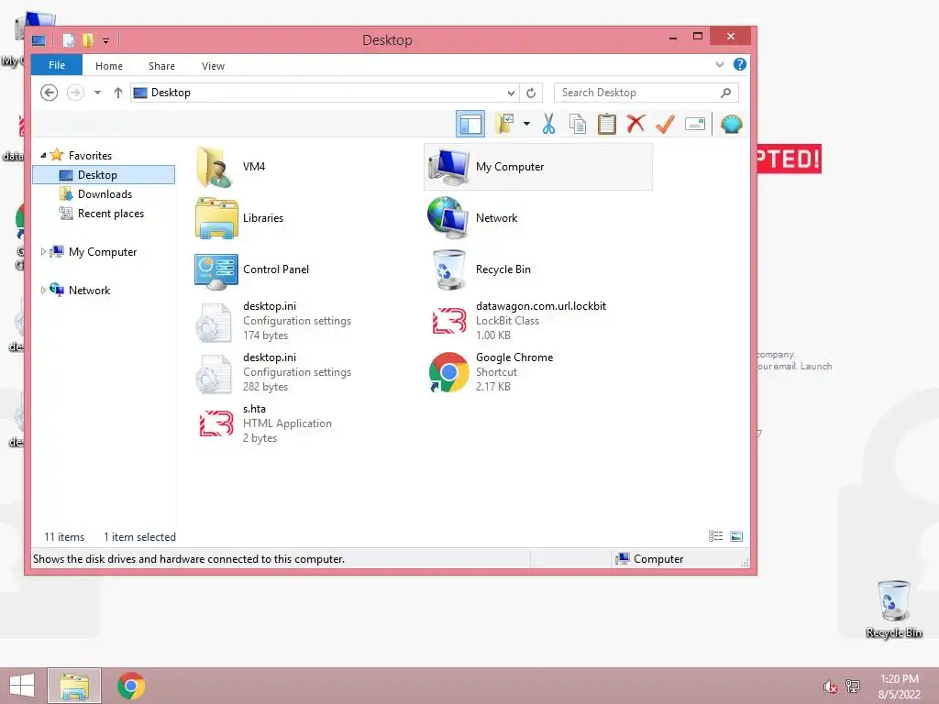Open the folder options toolbar icon
Screen dimensions: 939x704
click(504, 124)
